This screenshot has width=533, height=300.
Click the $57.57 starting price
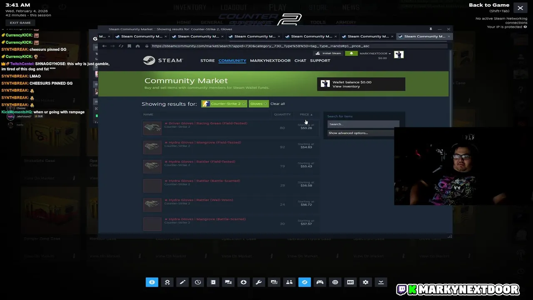point(306,224)
